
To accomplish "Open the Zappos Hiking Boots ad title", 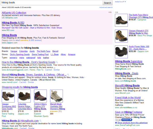I will pyautogui.click(x=9, y=35).
